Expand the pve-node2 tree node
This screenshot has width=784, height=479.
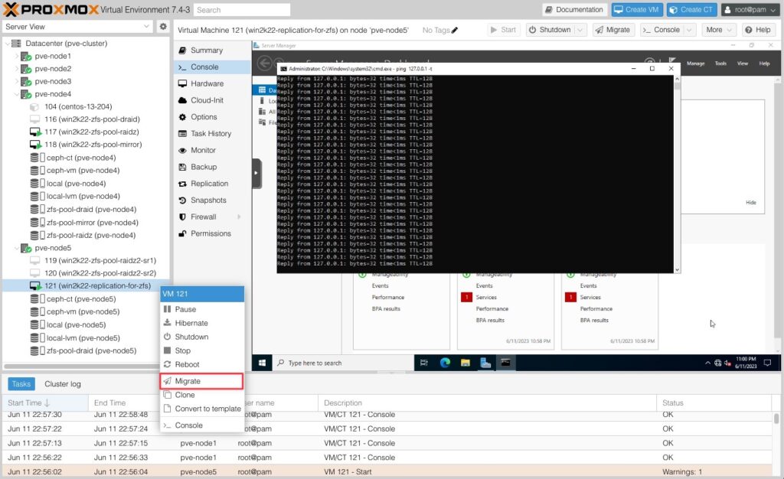(x=17, y=68)
